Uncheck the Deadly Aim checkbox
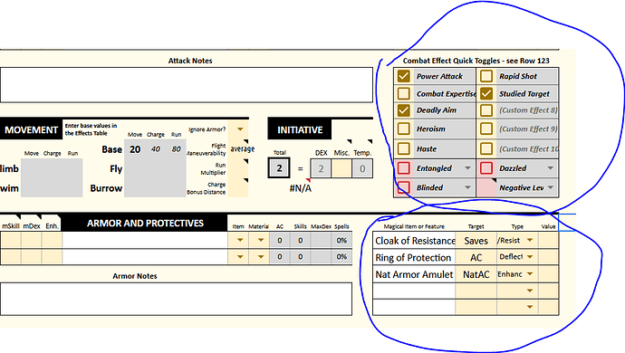The width and height of the screenshot is (625, 353). [x=403, y=110]
